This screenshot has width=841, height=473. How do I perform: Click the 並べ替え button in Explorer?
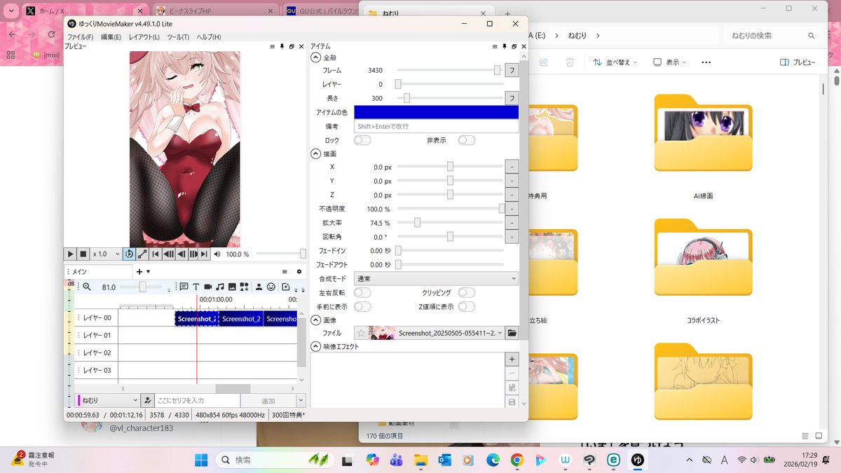point(615,62)
